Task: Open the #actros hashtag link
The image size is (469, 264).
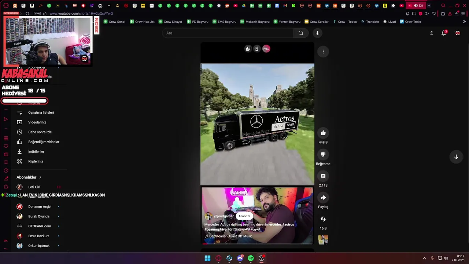Action: point(288,224)
